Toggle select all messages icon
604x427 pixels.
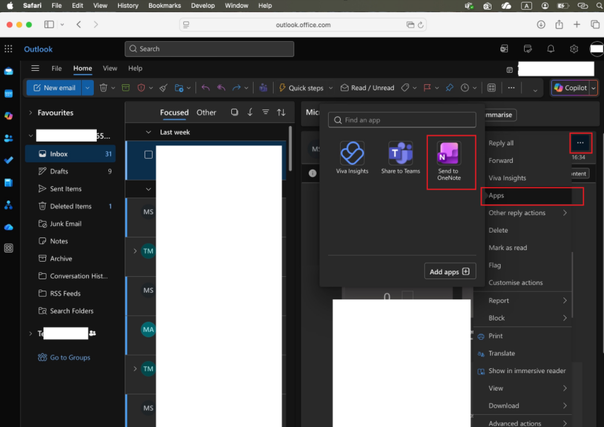point(234,112)
